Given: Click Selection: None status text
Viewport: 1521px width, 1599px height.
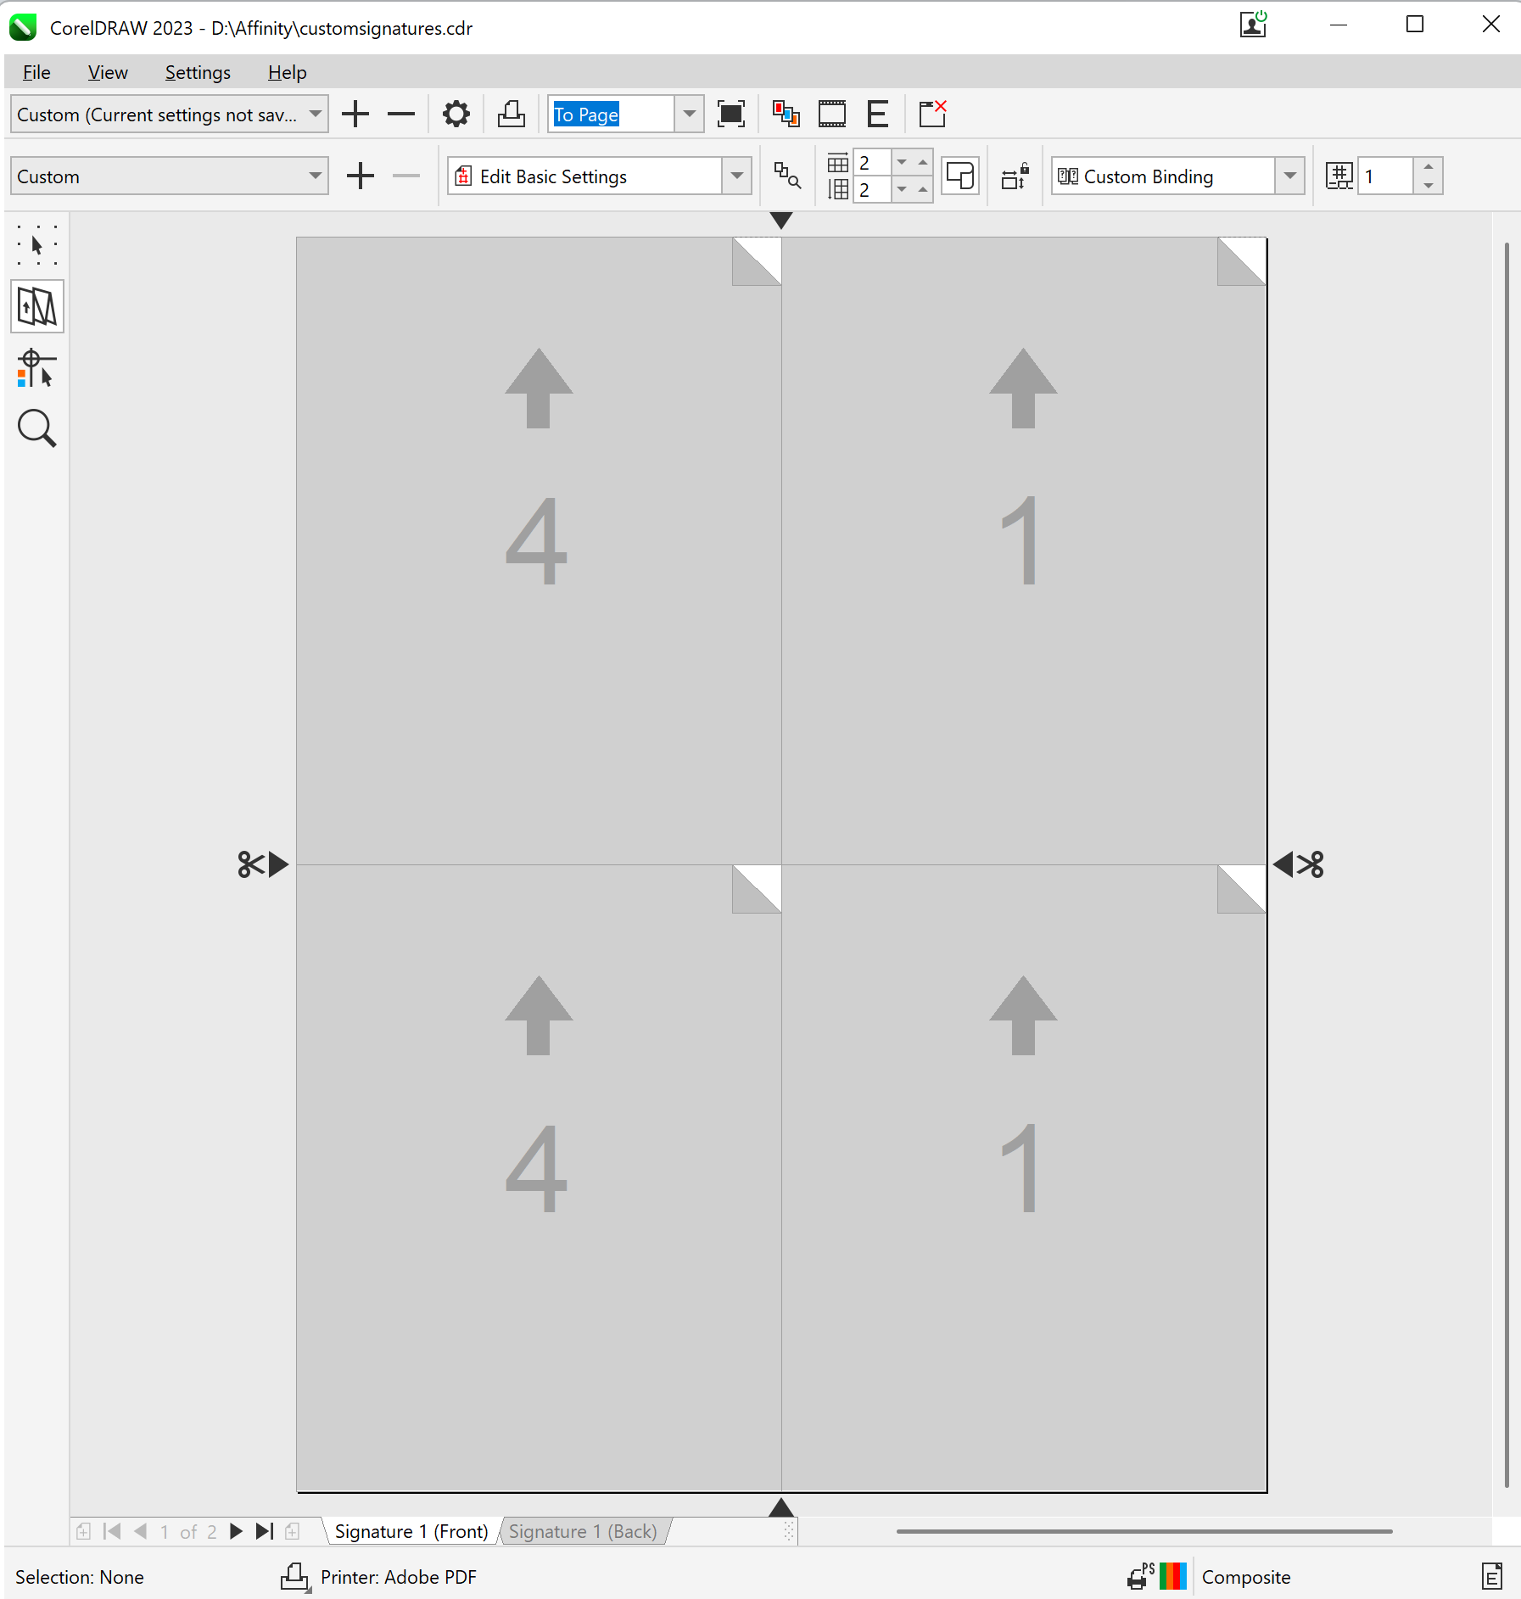Looking at the screenshot, I should click(x=79, y=1577).
